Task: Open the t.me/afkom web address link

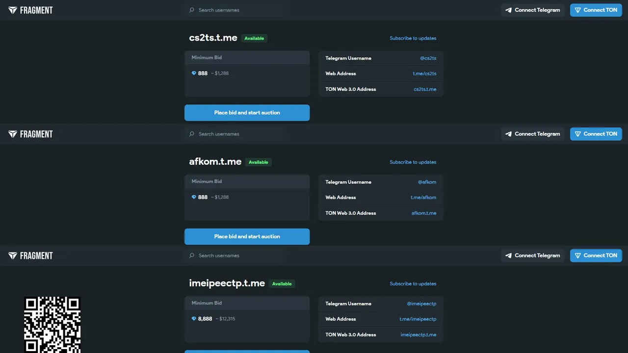Action: point(423,198)
